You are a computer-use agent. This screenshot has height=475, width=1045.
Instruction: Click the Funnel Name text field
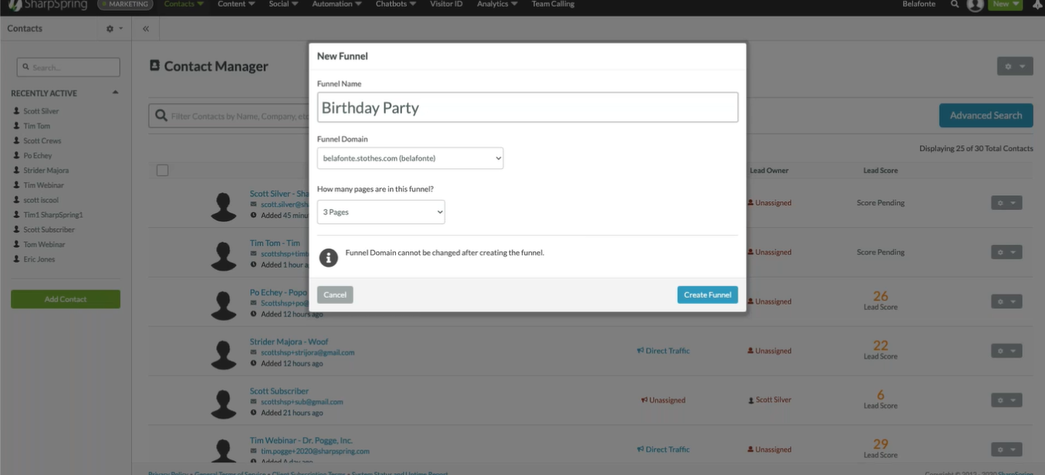pyautogui.click(x=527, y=108)
